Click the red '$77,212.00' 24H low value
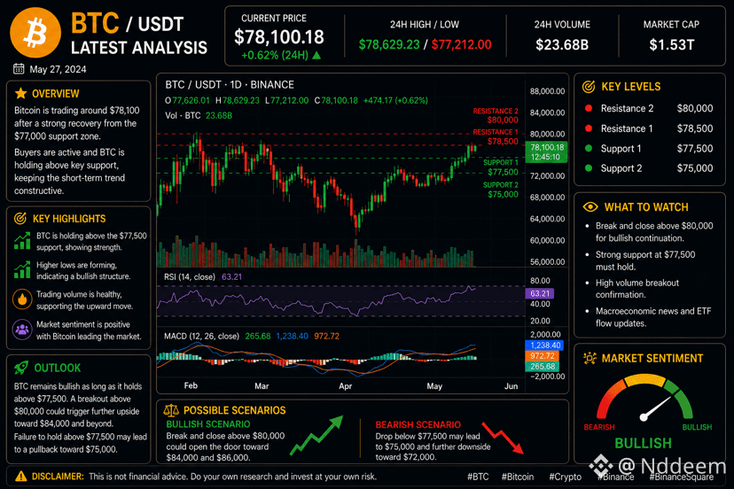This screenshot has width=734, height=489. point(461,44)
